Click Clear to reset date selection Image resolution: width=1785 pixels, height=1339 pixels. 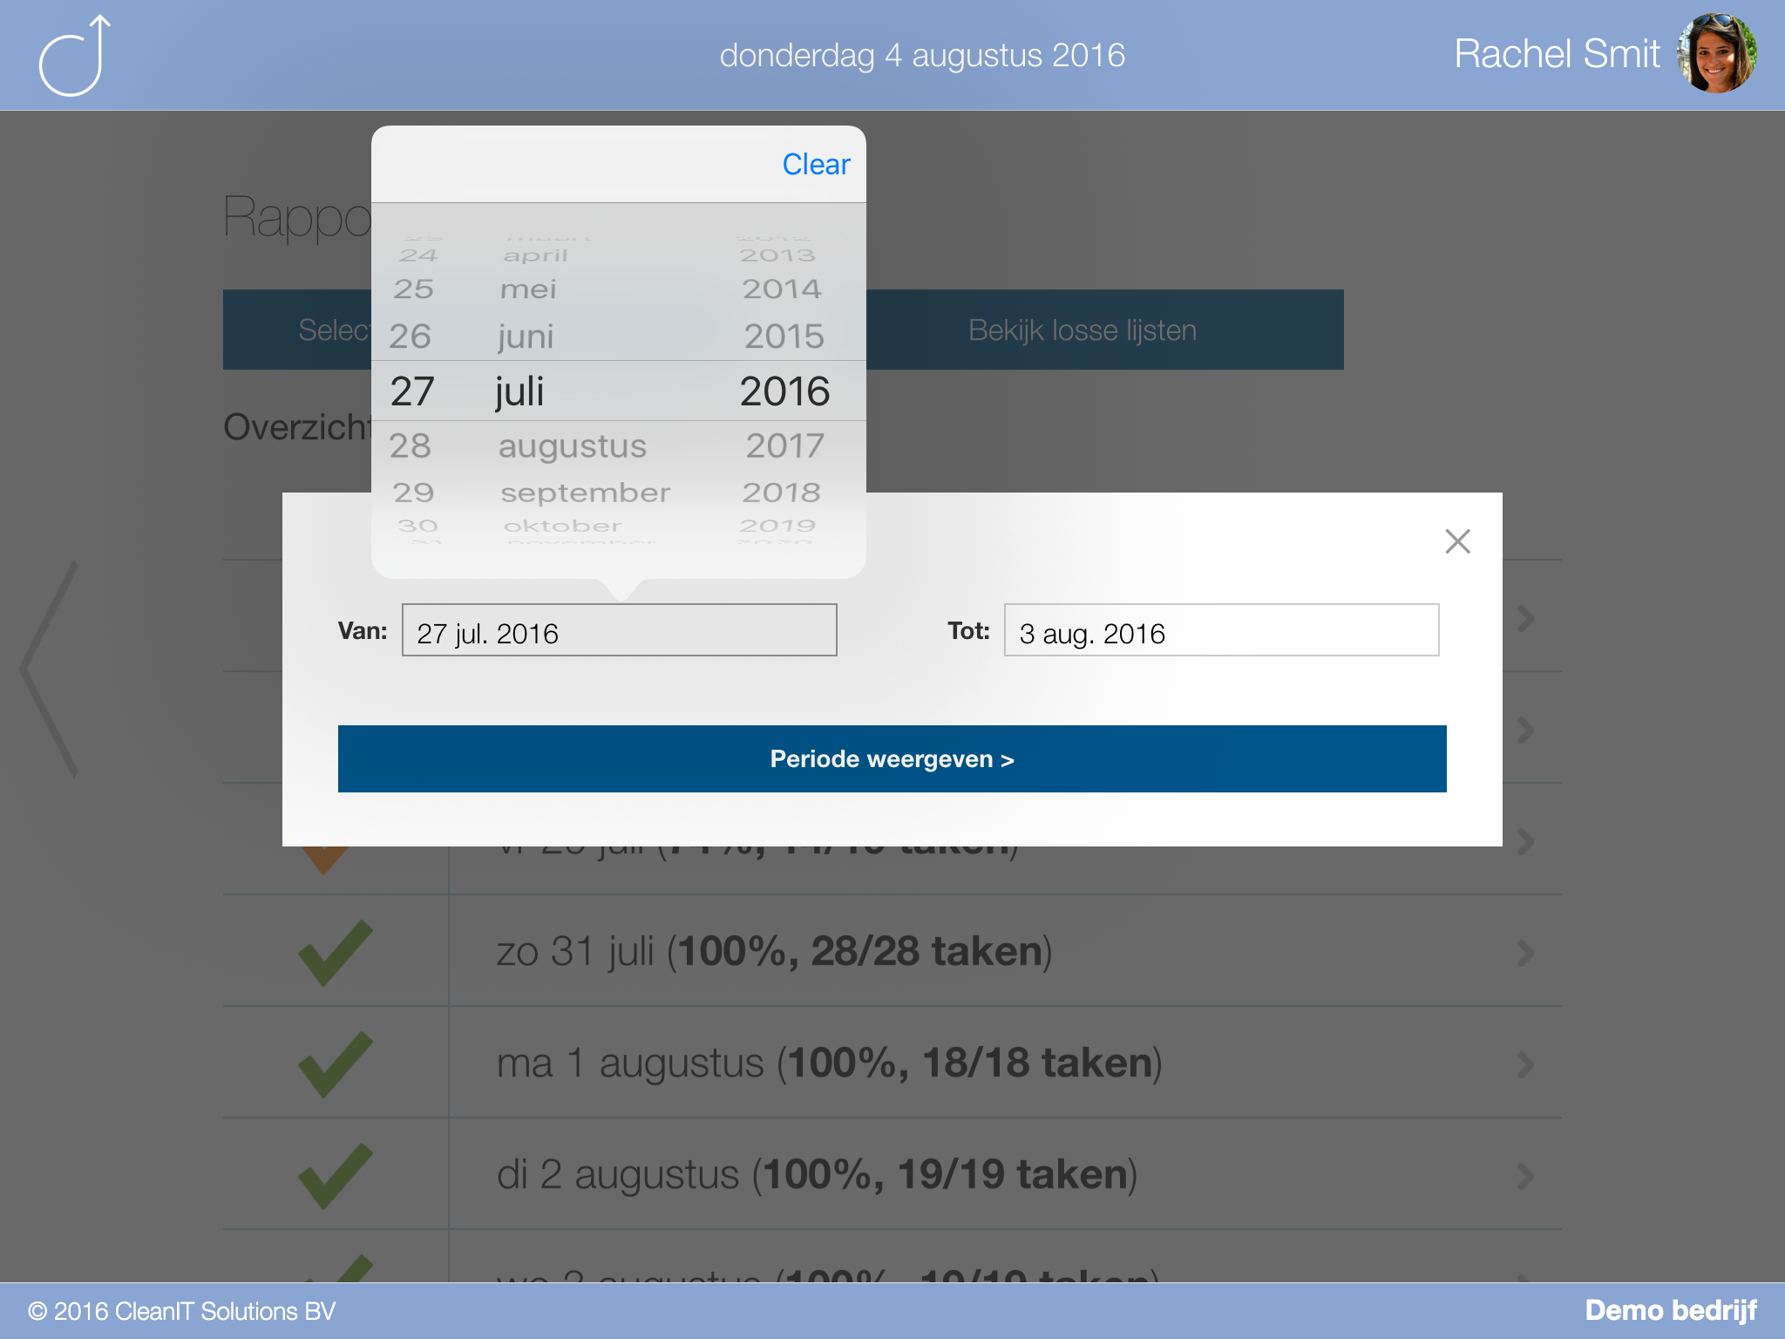click(x=815, y=165)
